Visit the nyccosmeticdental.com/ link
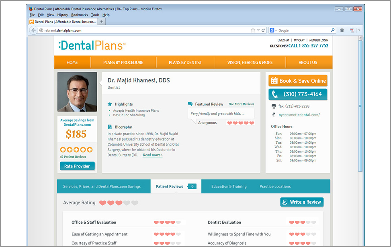This screenshot has width=391, height=247. (x=299, y=115)
